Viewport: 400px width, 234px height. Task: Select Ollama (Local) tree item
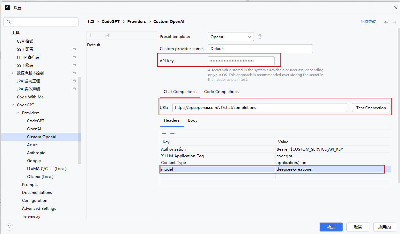tap(40, 177)
